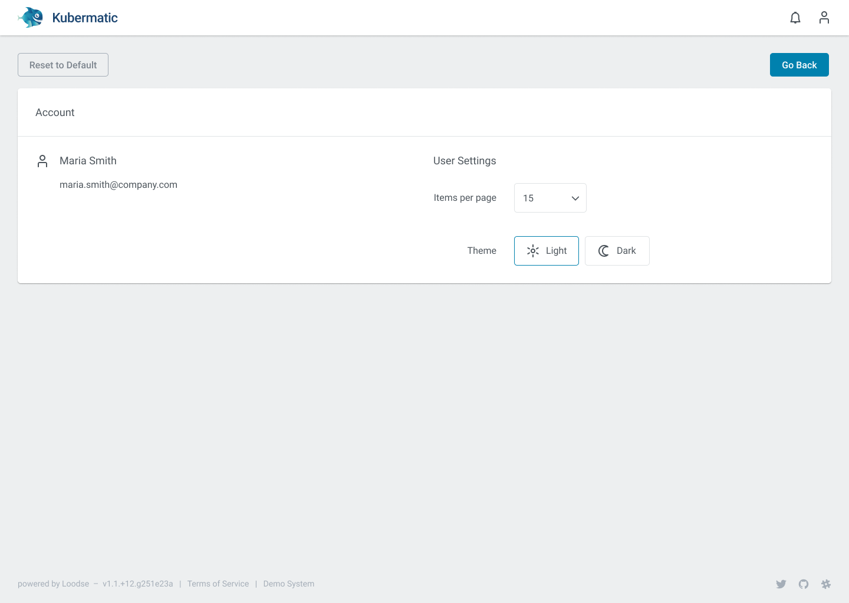Click Reset to Default
Screen dimensions: 849x603
coord(62,65)
